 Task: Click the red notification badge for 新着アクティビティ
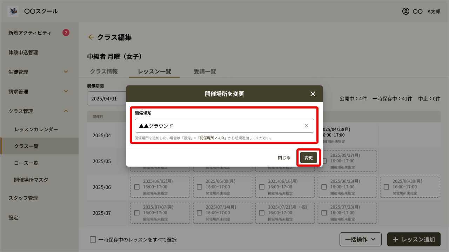[66, 33]
